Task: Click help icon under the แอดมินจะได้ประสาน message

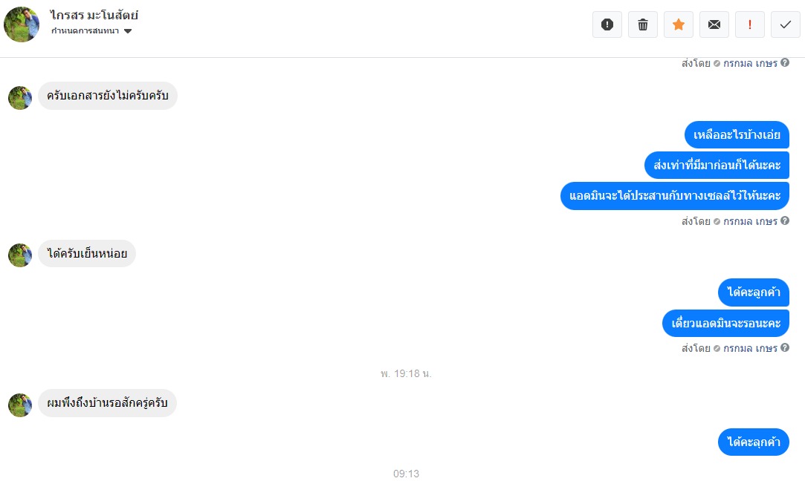Action: pos(785,220)
